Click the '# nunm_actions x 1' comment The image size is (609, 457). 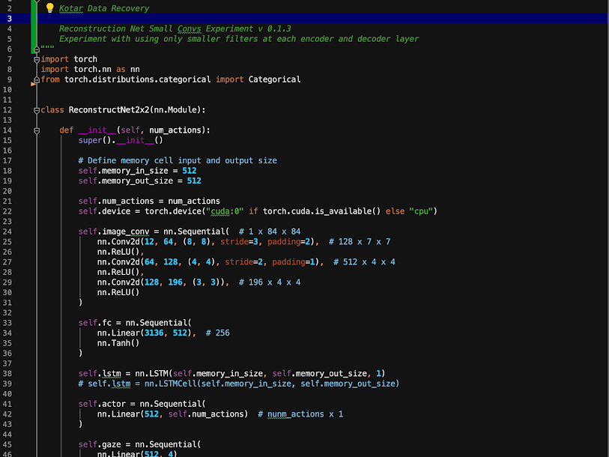300,414
